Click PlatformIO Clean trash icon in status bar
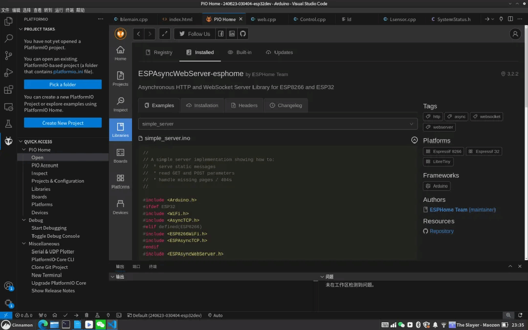The height and width of the screenshot is (330, 528). pyautogui.click(x=87, y=315)
